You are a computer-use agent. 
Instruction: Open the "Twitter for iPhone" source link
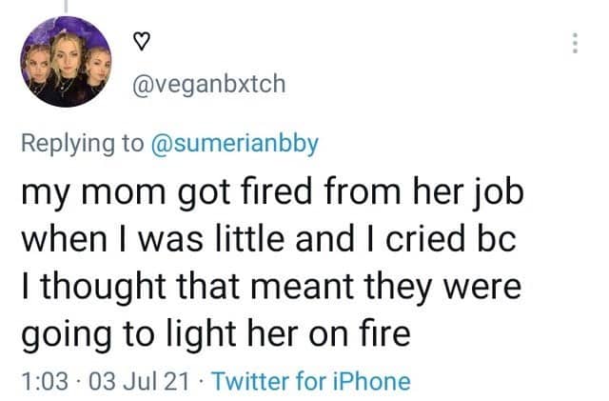310,382
